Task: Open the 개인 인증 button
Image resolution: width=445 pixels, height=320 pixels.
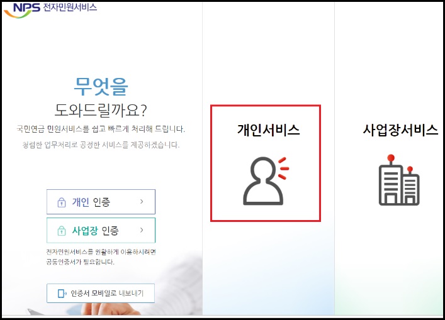Action: pos(101,202)
